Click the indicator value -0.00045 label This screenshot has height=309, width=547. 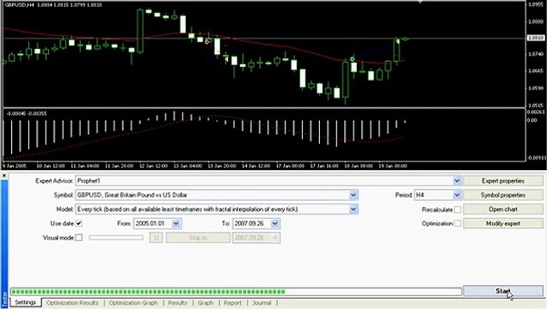(x=16, y=113)
